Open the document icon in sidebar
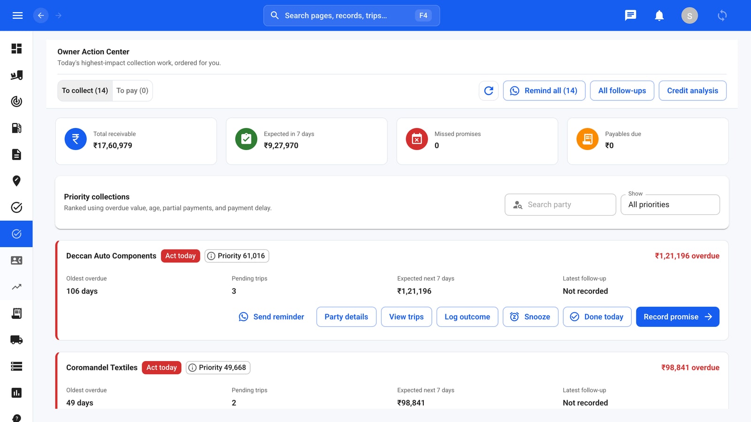This screenshot has height=422, width=751. [16, 154]
